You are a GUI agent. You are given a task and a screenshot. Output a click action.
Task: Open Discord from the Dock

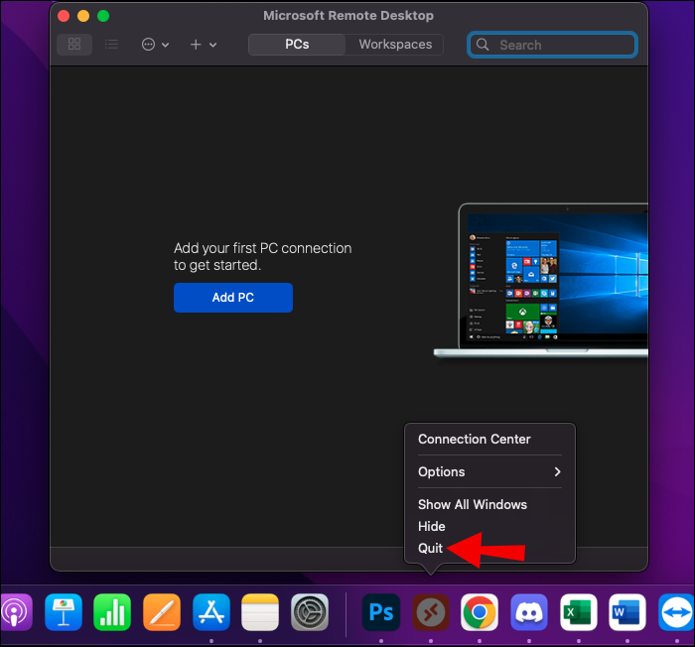pos(529,612)
